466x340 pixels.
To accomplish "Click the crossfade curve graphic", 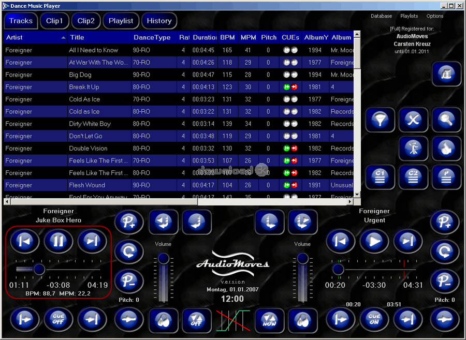I will (233, 321).
